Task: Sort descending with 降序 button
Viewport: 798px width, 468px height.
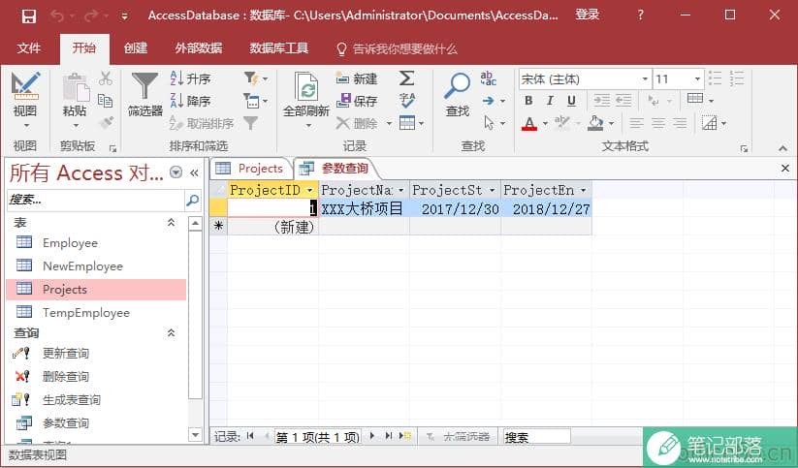Action: coord(190,101)
